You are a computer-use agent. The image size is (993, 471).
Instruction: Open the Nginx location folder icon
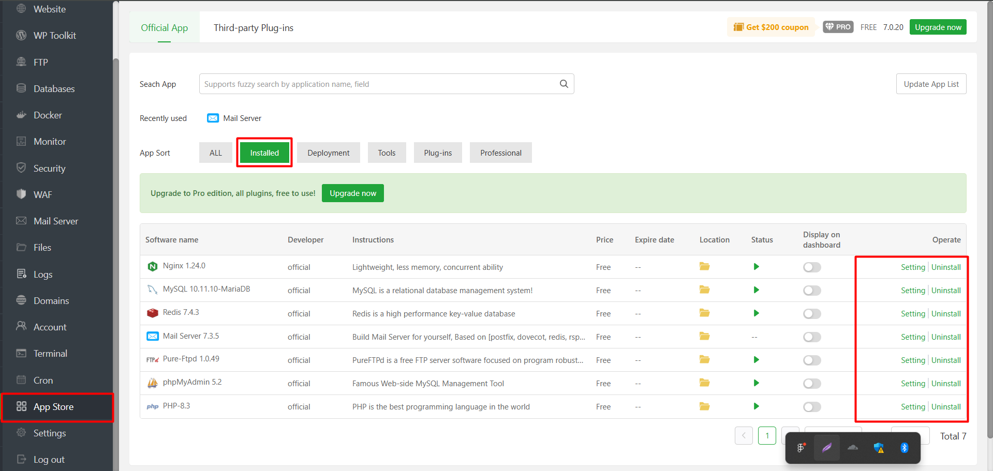pyautogui.click(x=704, y=267)
